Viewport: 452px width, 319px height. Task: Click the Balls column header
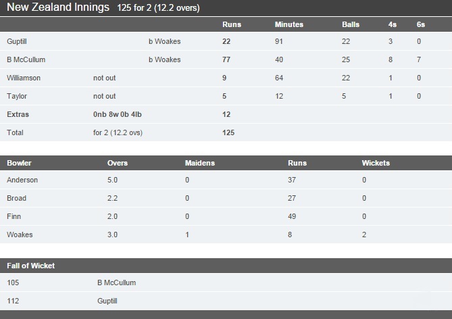(x=351, y=24)
